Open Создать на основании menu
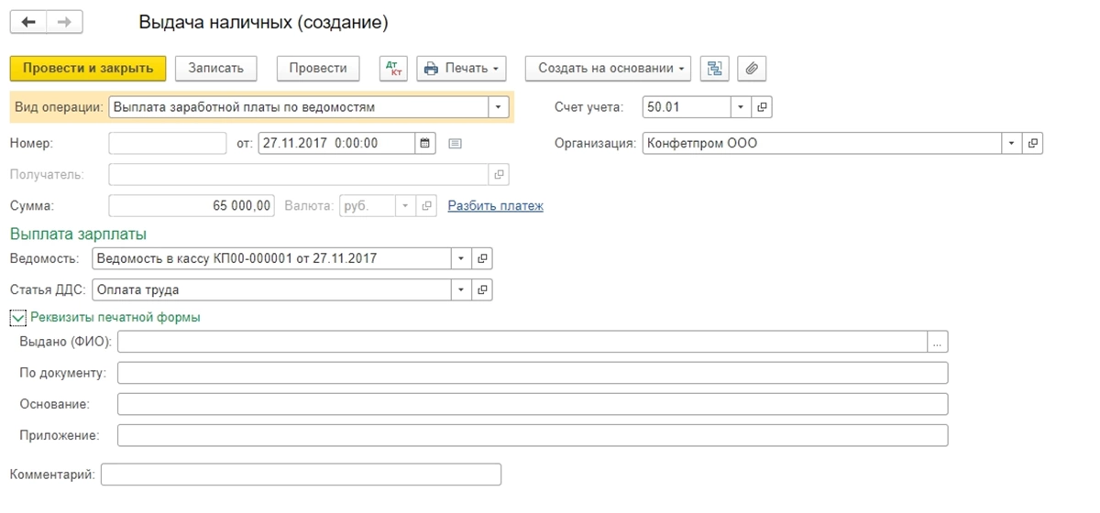This screenshot has height=513, width=1100. (x=608, y=69)
